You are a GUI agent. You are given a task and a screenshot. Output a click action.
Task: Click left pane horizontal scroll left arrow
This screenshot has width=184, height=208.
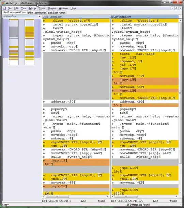point(44,196)
